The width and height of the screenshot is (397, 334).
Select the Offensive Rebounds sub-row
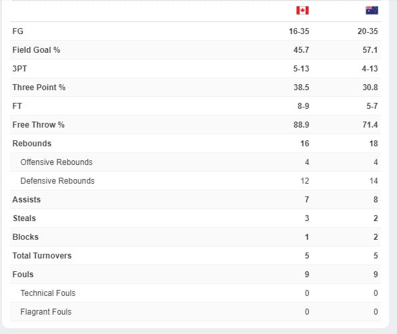point(195,162)
